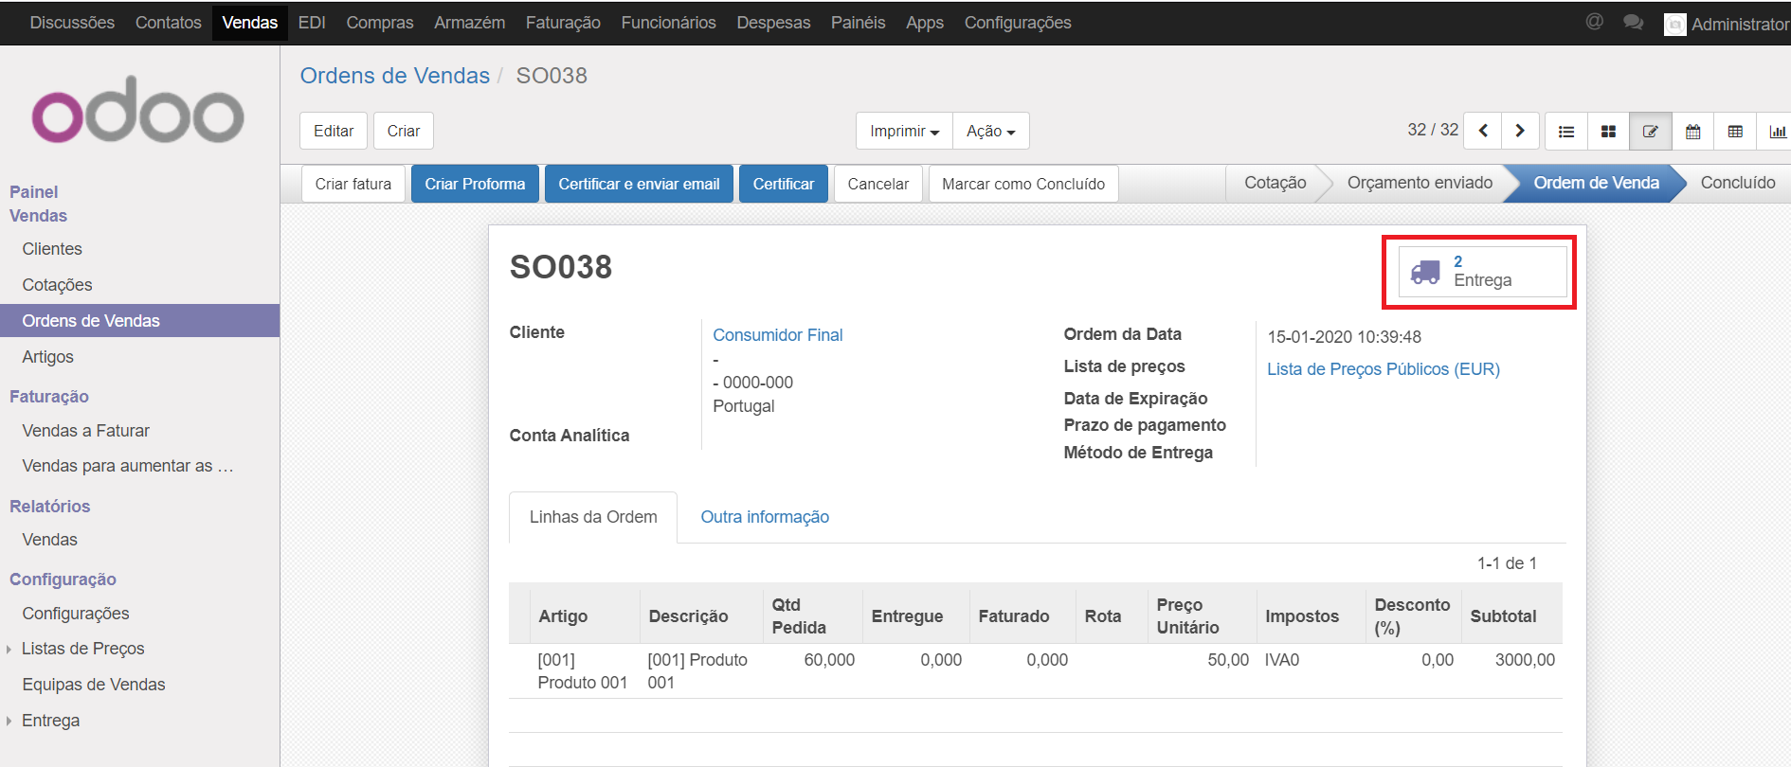The width and height of the screenshot is (1791, 767).
Task: Click Certificar e enviar email button
Action: click(x=639, y=184)
